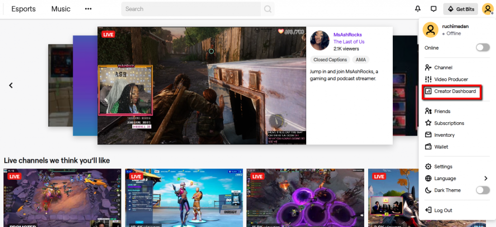Click The Last of Us game link
Screen dimensions: 496x227
pyautogui.click(x=349, y=42)
